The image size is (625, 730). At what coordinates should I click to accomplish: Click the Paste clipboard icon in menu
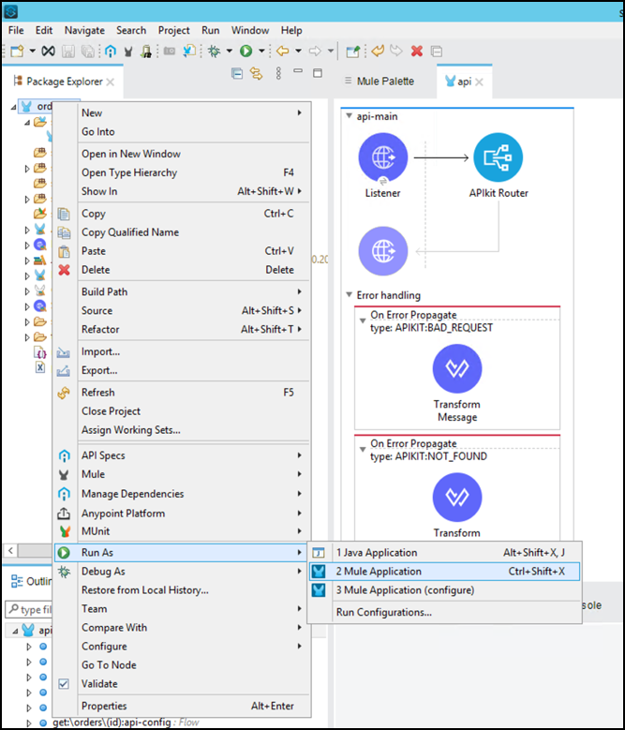coord(64,251)
